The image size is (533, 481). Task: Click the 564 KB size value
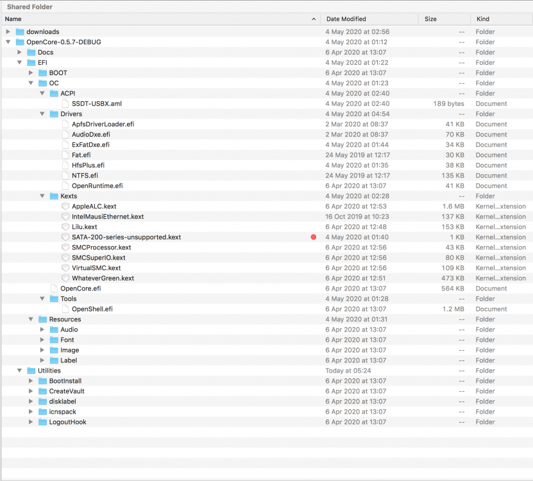point(452,288)
